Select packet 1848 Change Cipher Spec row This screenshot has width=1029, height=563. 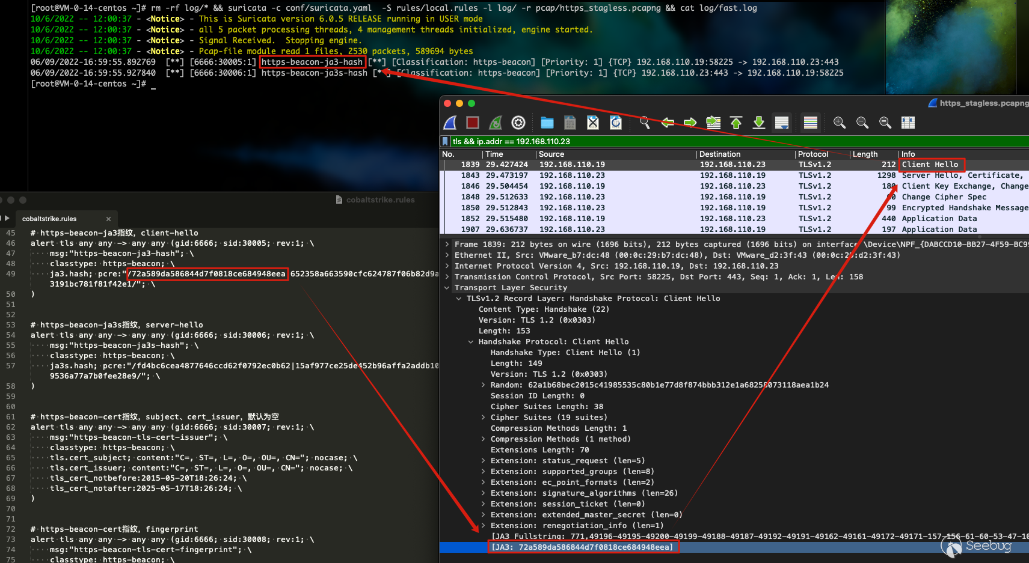coord(734,197)
